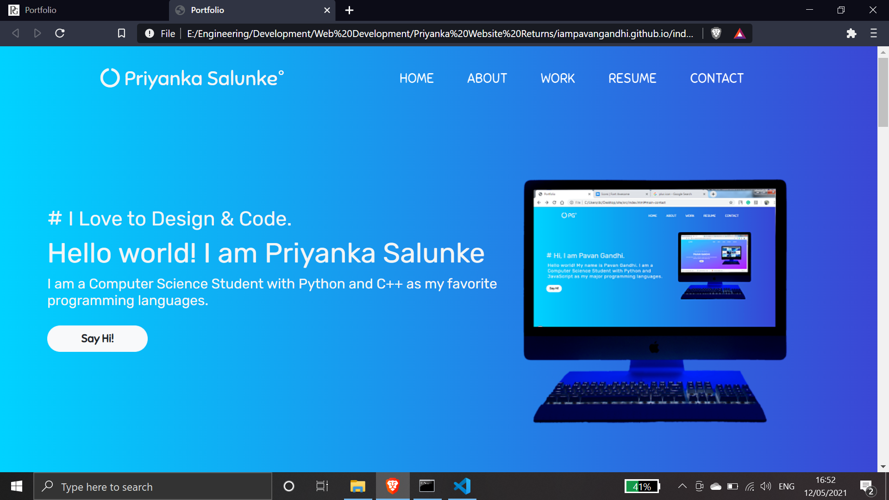Click the Windows search box

(x=153, y=487)
